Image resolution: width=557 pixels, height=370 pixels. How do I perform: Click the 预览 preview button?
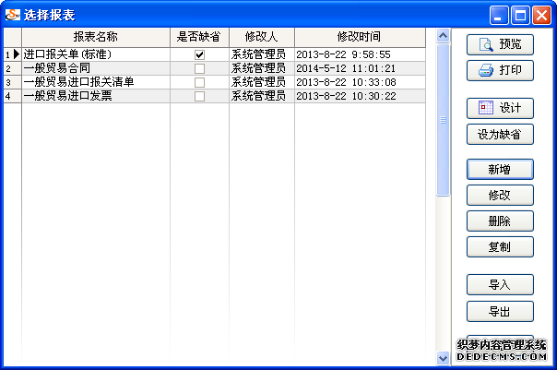click(500, 43)
